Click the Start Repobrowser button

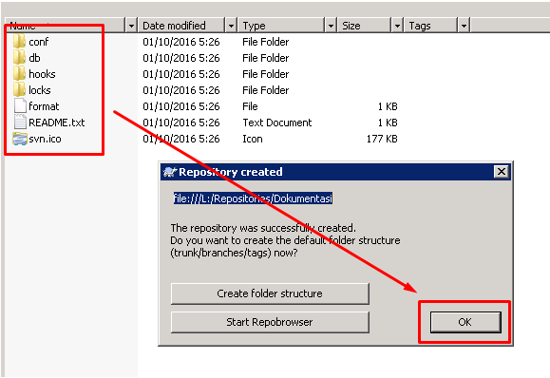click(x=270, y=322)
